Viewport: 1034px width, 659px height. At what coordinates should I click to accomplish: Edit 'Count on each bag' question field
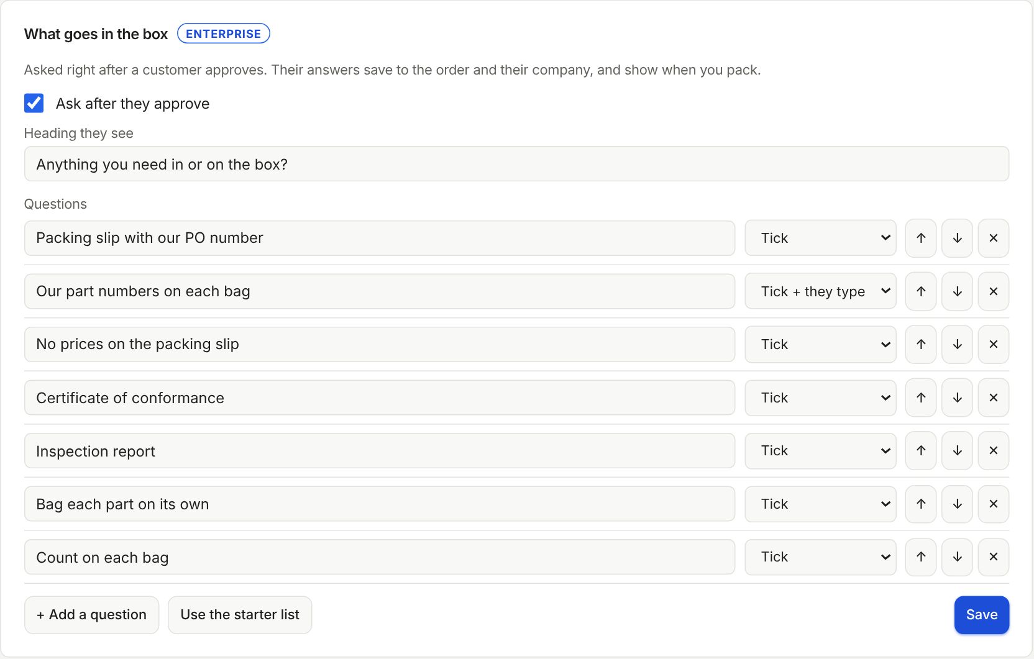click(x=380, y=557)
